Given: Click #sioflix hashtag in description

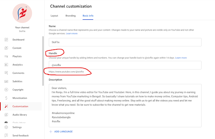Looking at the screenshot, I should click(56, 122).
